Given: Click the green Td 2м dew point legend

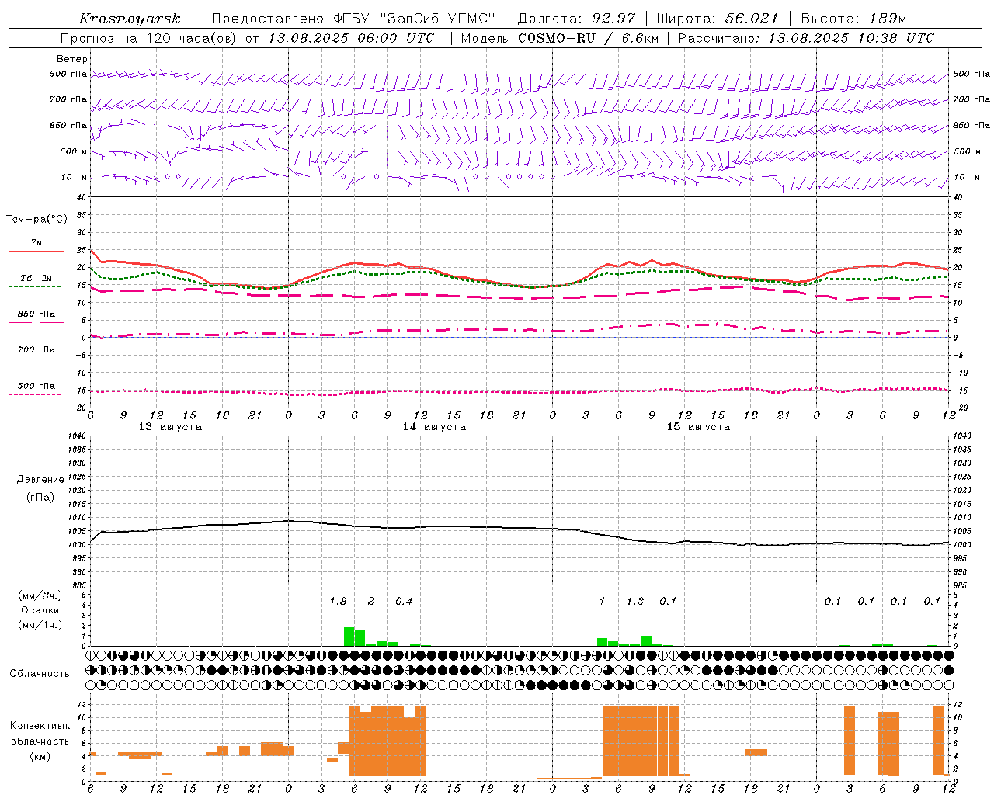Looking at the screenshot, I should [x=36, y=282].
